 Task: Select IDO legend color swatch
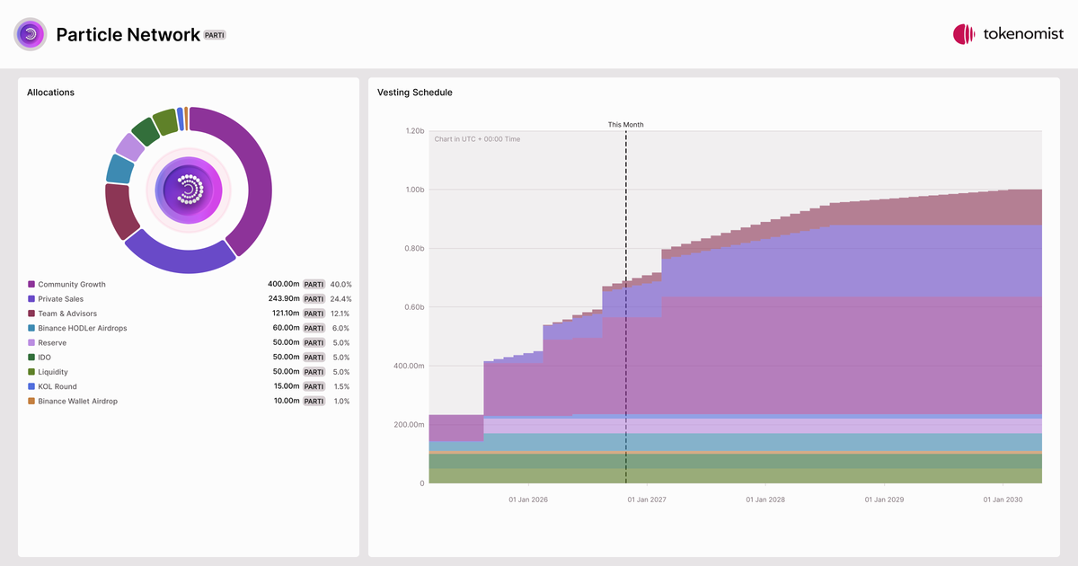coord(31,358)
